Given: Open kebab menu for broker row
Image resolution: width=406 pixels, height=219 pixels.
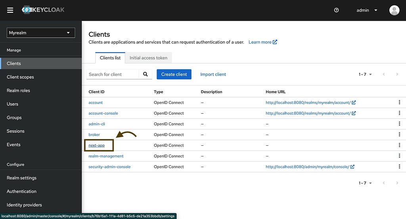Looking at the screenshot, I should (399, 135).
